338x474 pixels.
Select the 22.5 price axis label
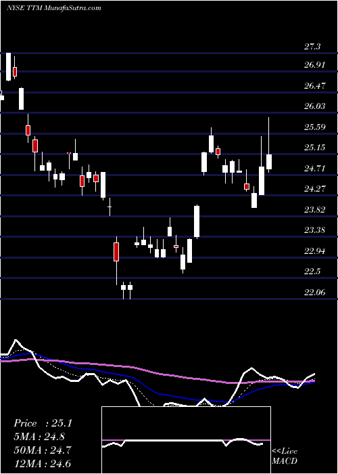pyautogui.click(x=312, y=272)
